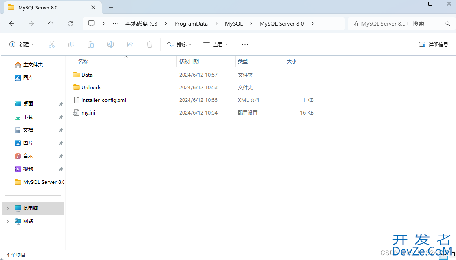Select 此电脑 in navigation pane

click(x=33, y=208)
